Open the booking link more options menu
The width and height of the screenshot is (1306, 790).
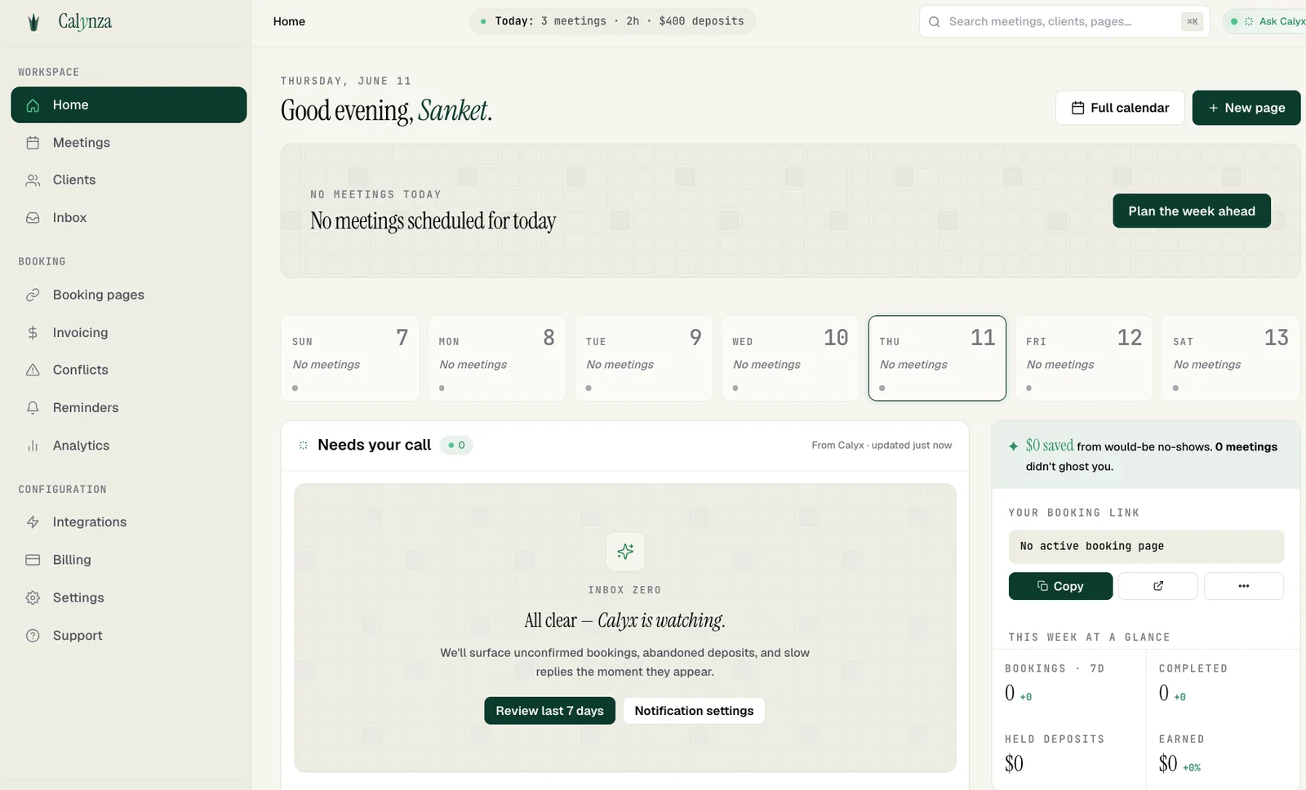(x=1243, y=586)
